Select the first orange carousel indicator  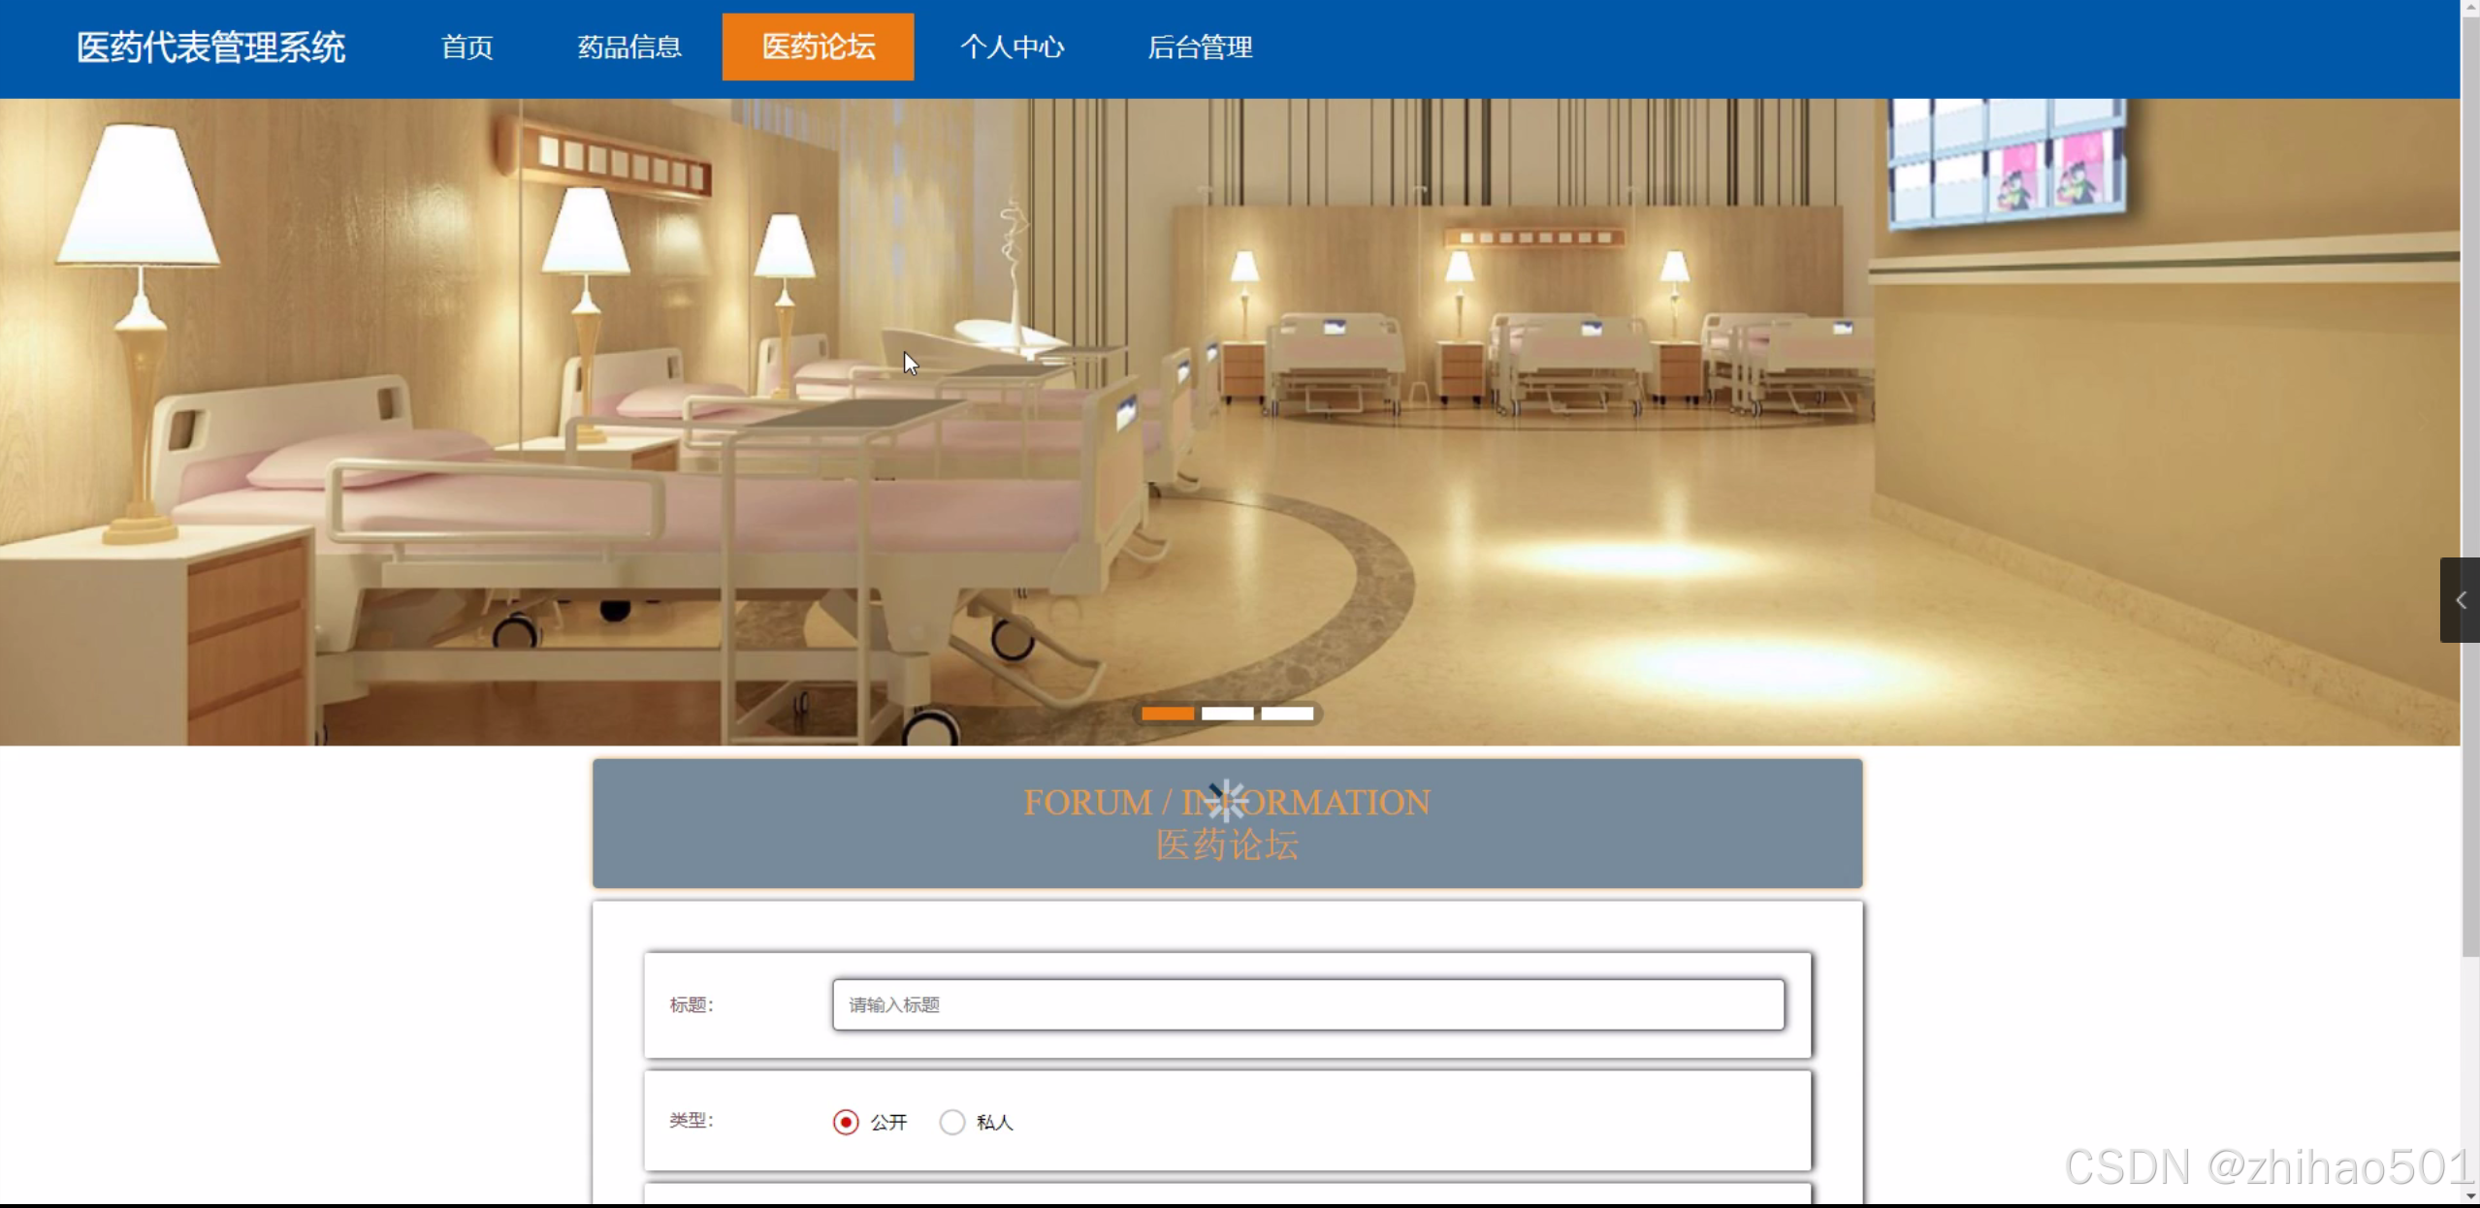tap(1167, 714)
